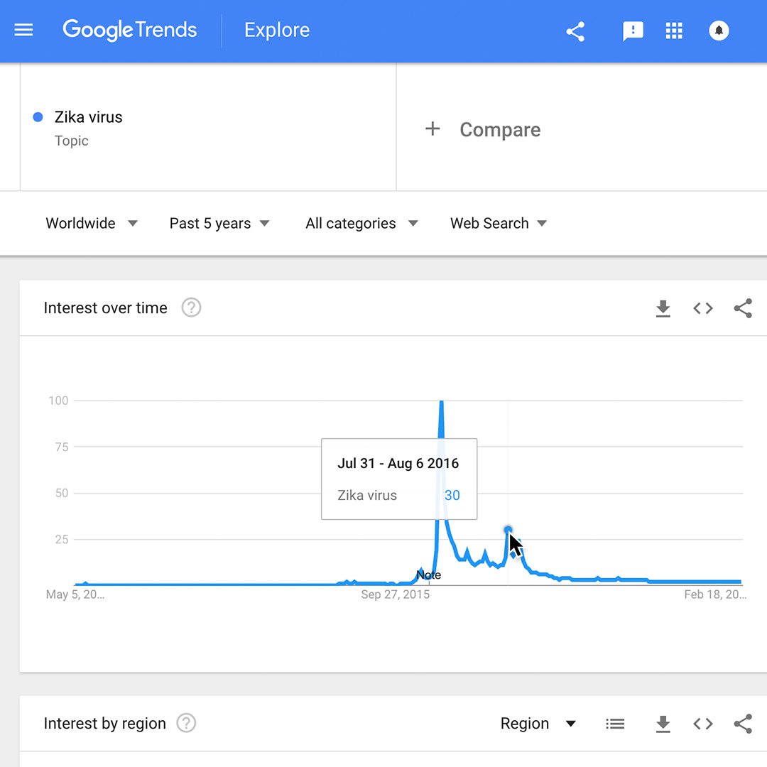Switch Interest by region to list view
Image resolution: width=767 pixels, height=767 pixels.
tap(615, 724)
